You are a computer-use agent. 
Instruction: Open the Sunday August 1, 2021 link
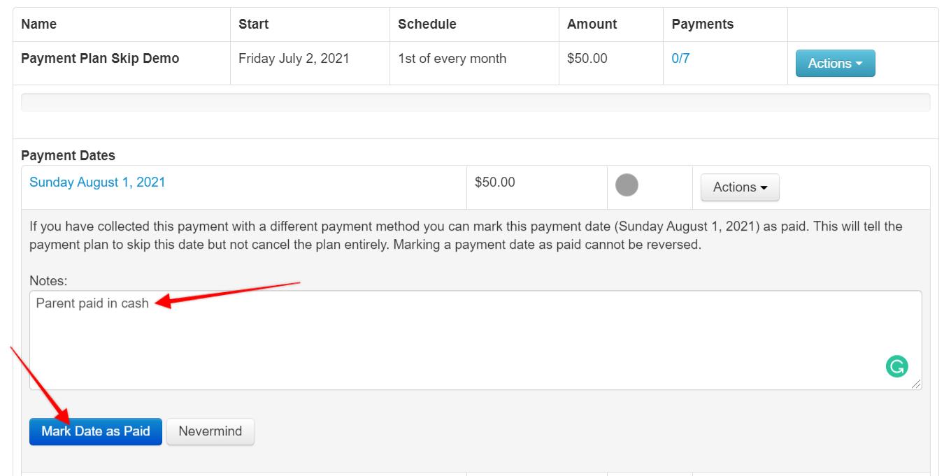pyautogui.click(x=97, y=182)
